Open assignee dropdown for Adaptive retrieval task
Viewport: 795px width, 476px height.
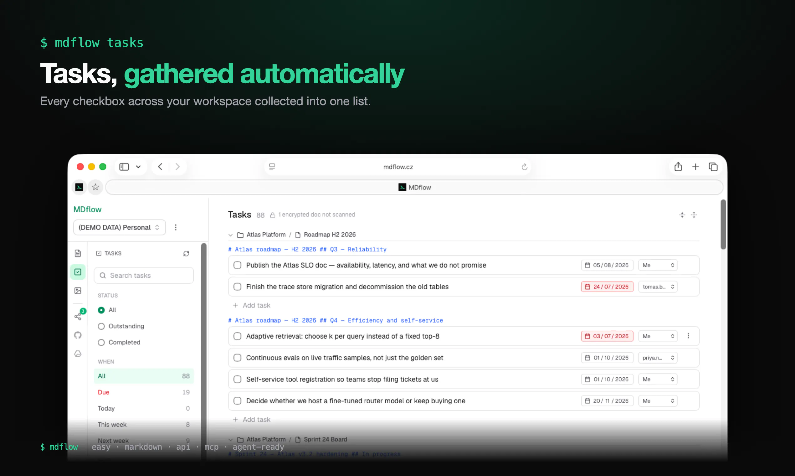[x=658, y=336]
